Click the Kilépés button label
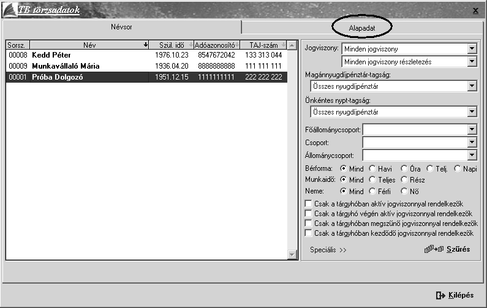The height and width of the screenshot is (308, 487). tap(461, 295)
